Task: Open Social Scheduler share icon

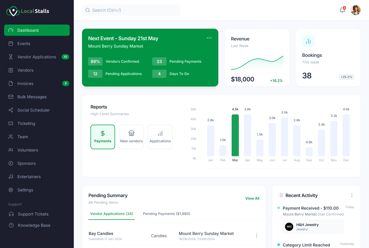Action: click(x=11, y=110)
